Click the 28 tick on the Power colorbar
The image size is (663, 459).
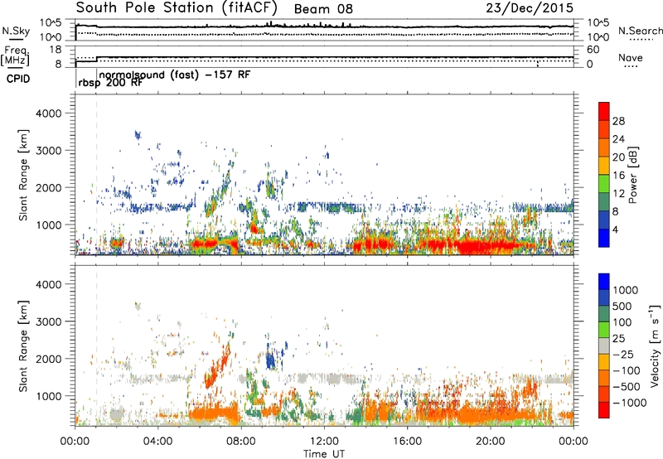pos(618,121)
